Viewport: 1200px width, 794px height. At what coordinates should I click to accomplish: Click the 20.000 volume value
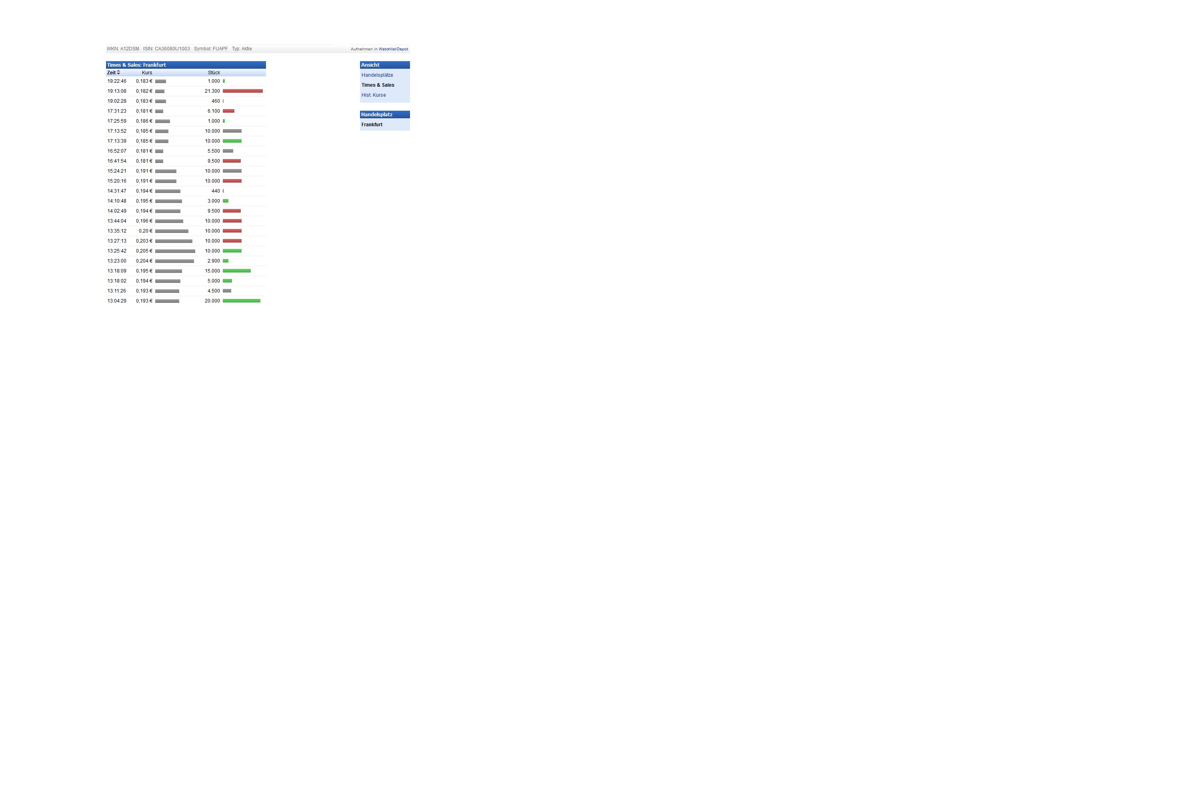212,301
